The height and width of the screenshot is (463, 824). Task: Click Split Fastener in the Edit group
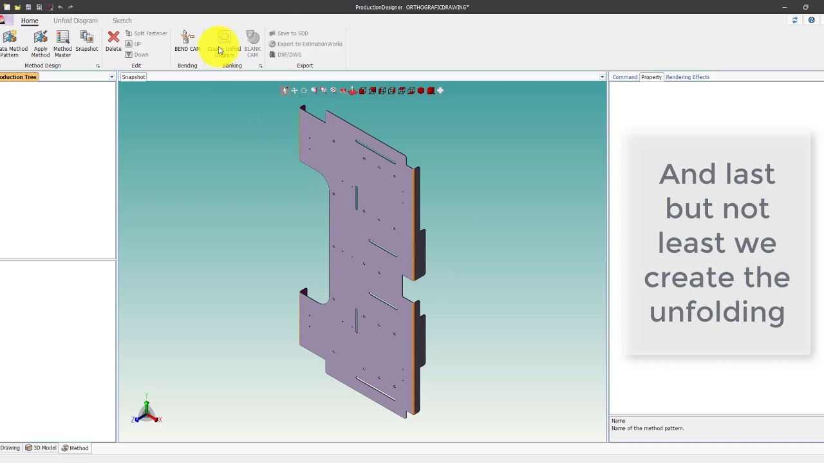146,33
